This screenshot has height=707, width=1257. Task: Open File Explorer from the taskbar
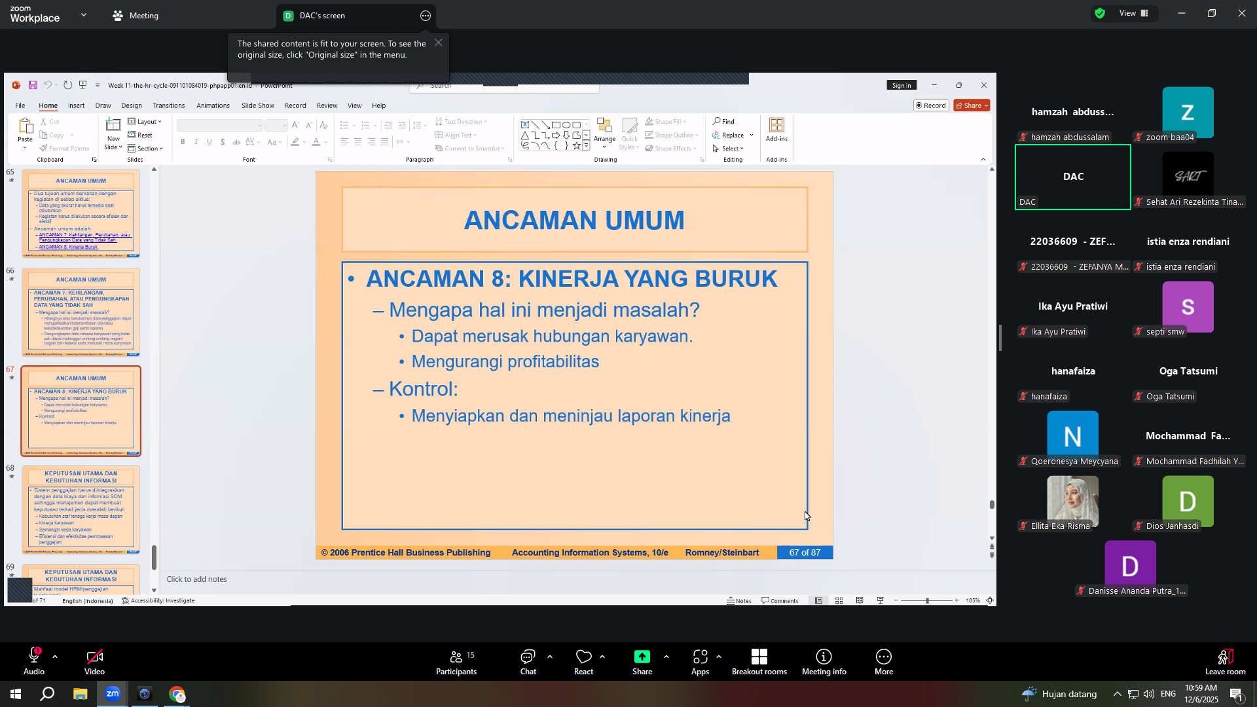tap(80, 694)
